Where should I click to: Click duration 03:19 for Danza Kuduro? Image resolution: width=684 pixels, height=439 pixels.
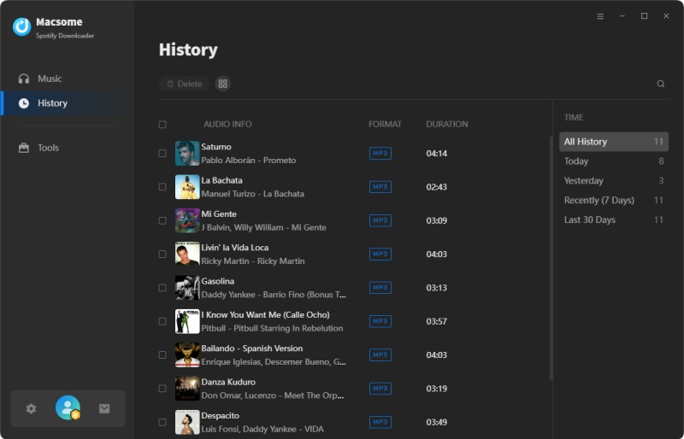[437, 389]
